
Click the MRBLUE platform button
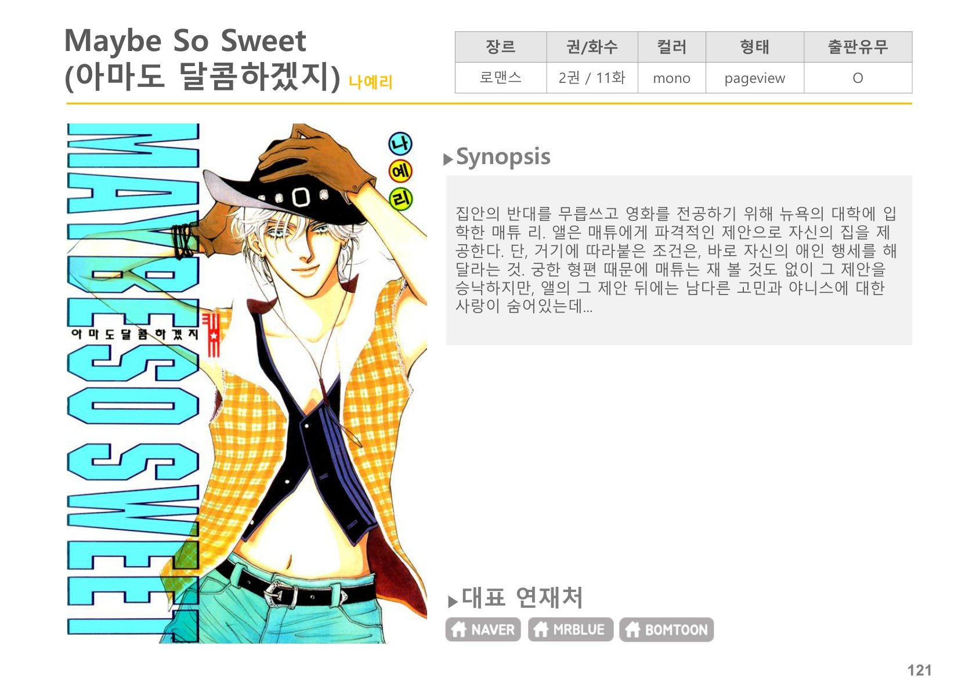pyautogui.click(x=570, y=629)
